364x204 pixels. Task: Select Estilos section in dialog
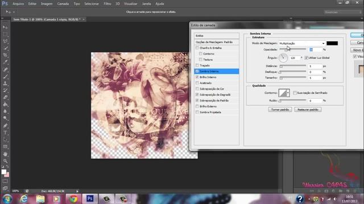tap(216, 36)
